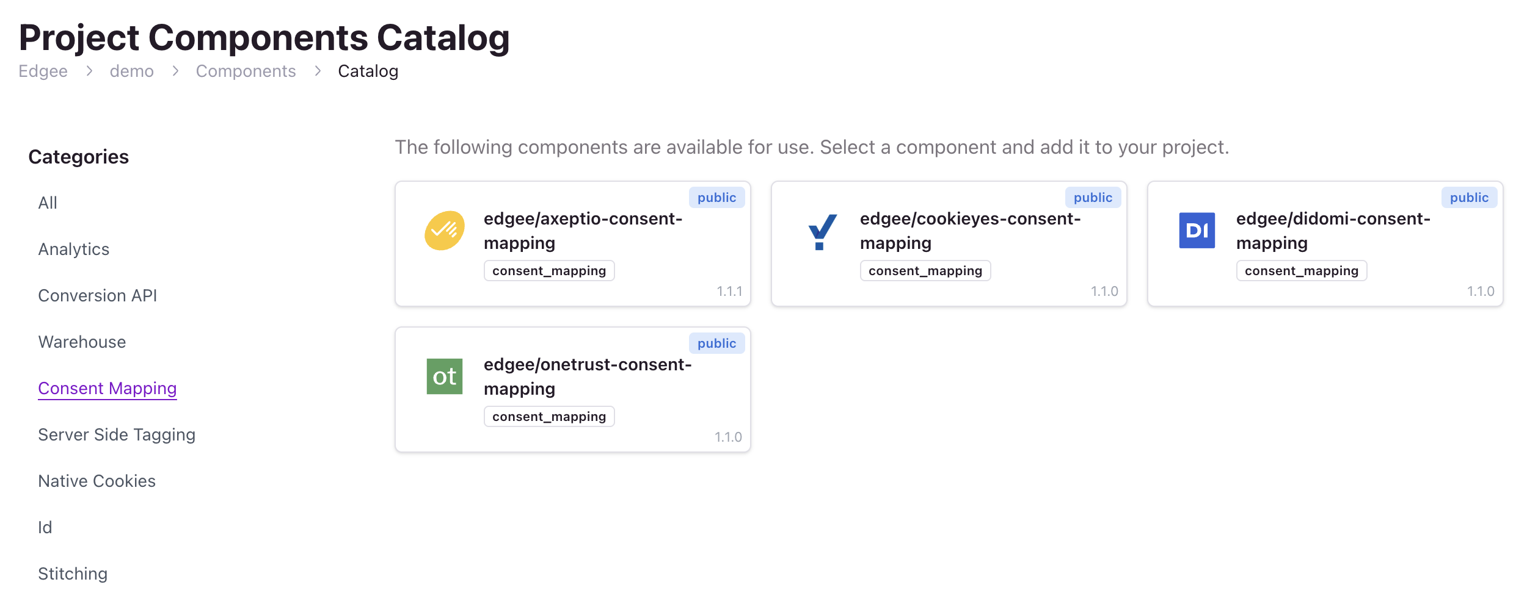This screenshot has height=593, width=1527.
Task: Open the edgee/cookieyes-consent-mapping component
Action: [x=949, y=243]
